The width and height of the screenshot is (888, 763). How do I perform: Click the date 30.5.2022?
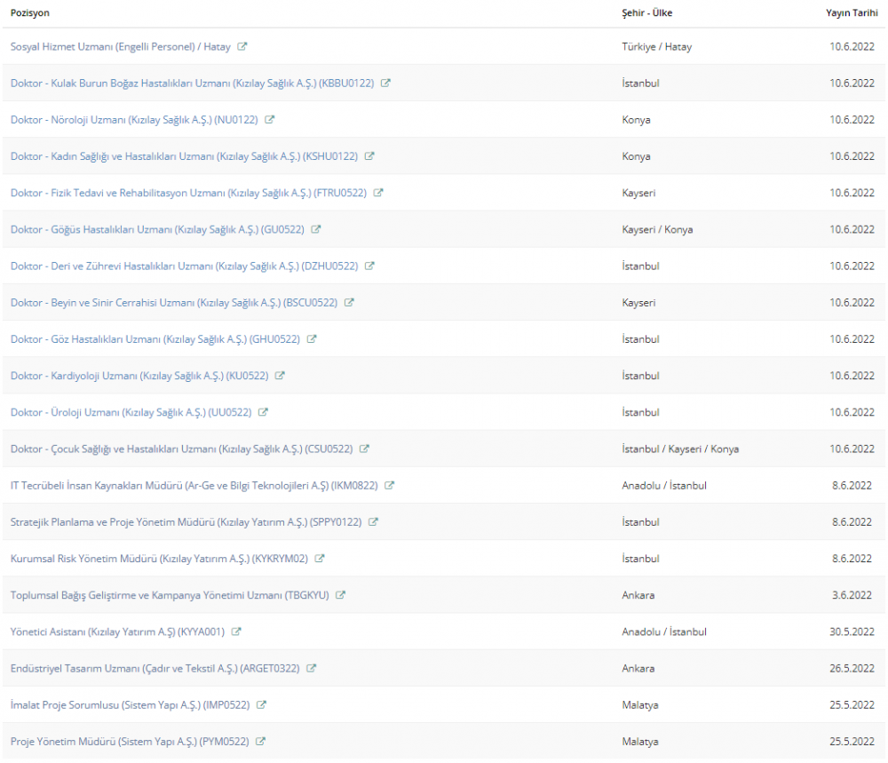pyautogui.click(x=852, y=632)
